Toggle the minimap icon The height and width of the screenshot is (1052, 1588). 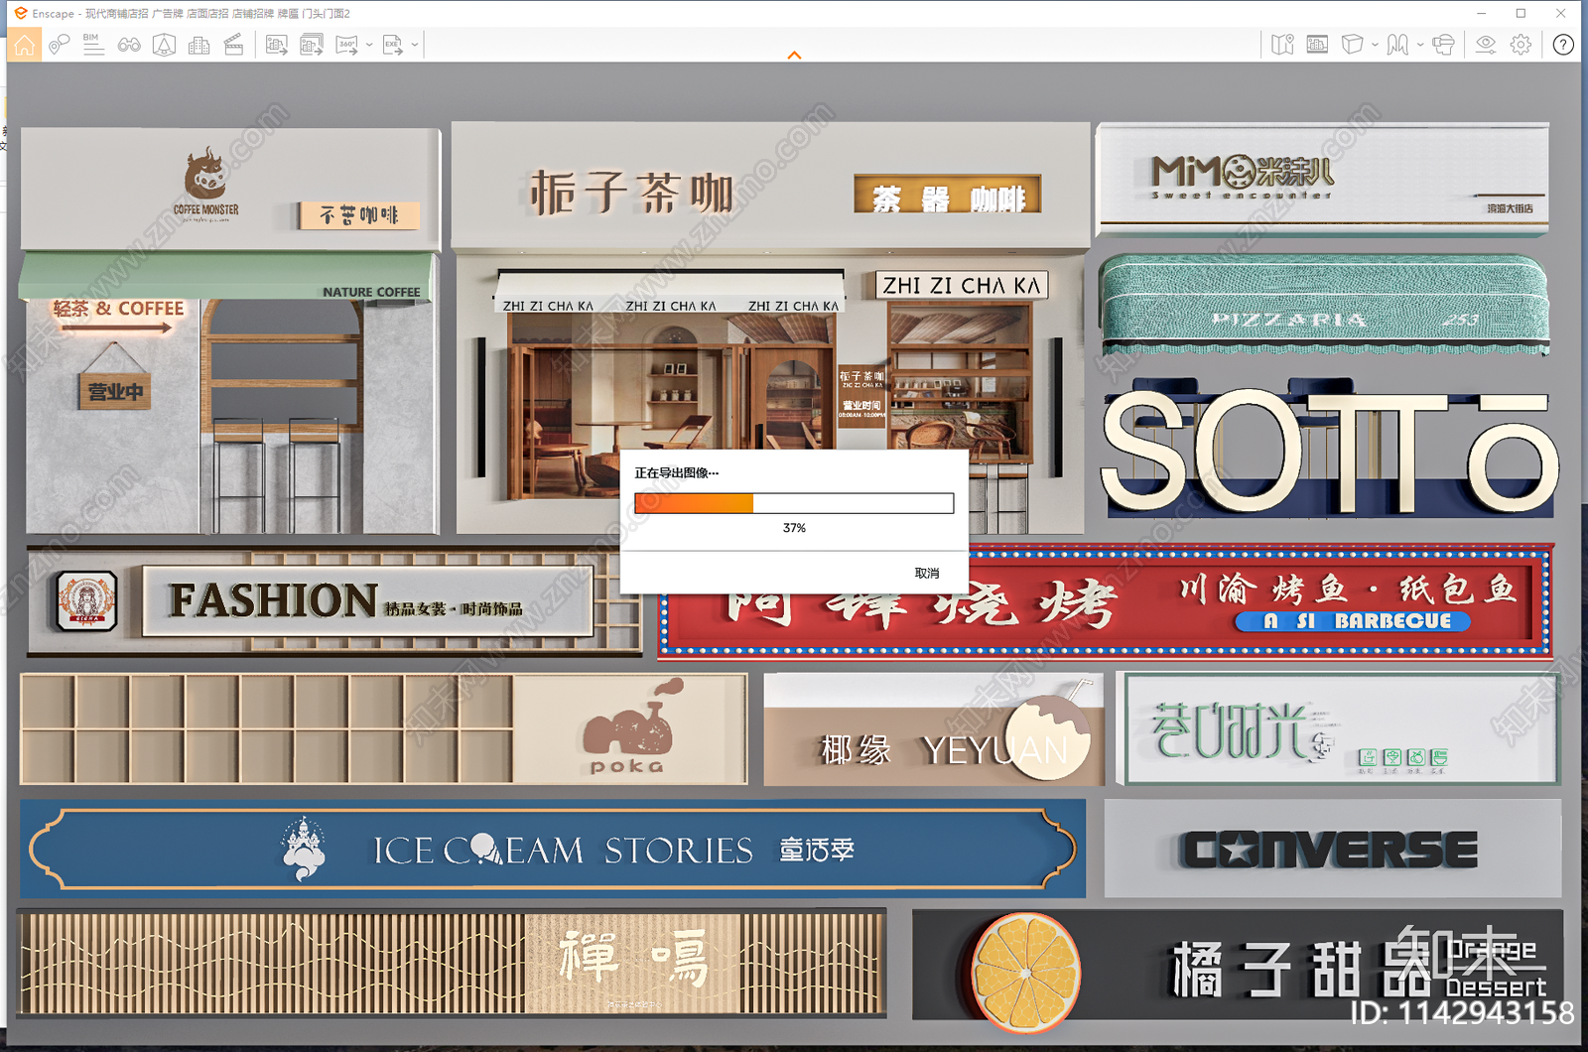click(1282, 45)
